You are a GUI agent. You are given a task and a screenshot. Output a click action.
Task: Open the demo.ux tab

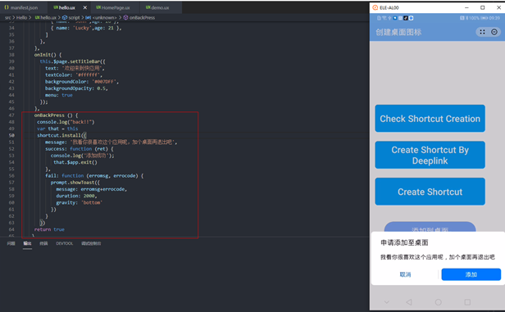157,7
